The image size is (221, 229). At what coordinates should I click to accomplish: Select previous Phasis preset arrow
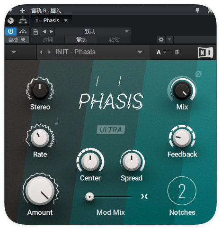pos(41,52)
